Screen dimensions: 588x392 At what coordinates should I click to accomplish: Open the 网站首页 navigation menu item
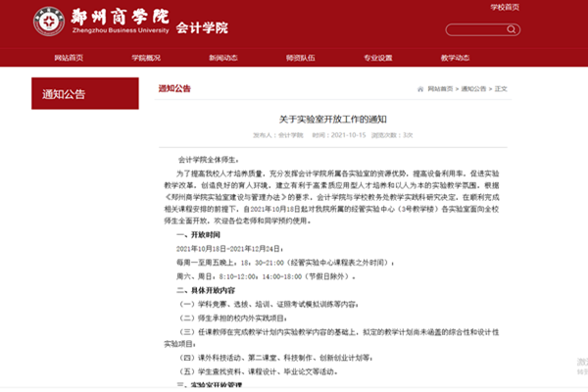point(69,58)
